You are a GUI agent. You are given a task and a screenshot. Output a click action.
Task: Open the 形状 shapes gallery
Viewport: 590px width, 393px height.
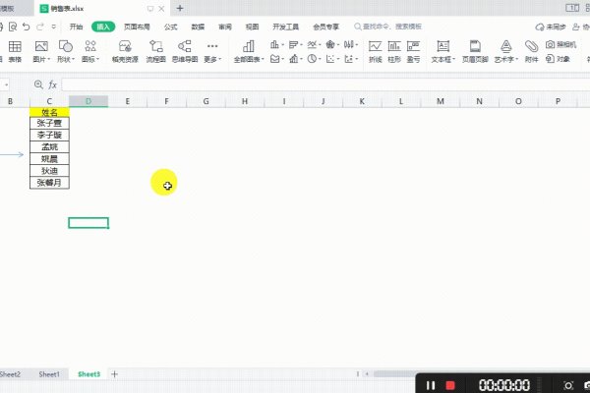[66, 51]
